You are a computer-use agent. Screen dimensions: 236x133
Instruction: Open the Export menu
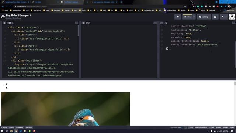[x=225, y=127]
